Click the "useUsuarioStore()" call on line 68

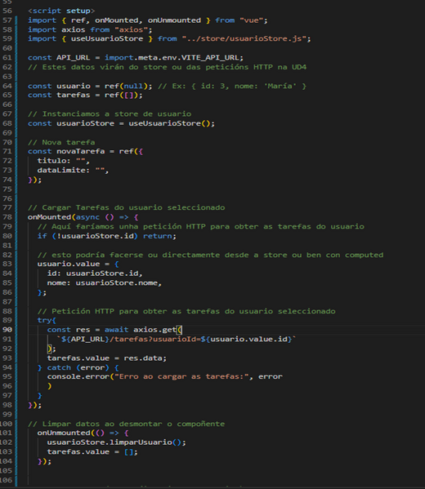pyautogui.click(x=169, y=123)
